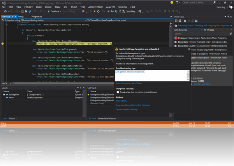Click the Show Next Statement arrow icon
Image resolution: width=234 pixels, height=166 pixels.
click(109, 11)
